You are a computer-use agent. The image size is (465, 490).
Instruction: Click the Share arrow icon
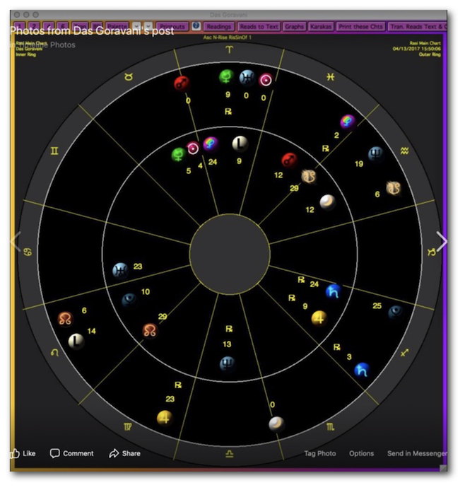(x=114, y=453)
